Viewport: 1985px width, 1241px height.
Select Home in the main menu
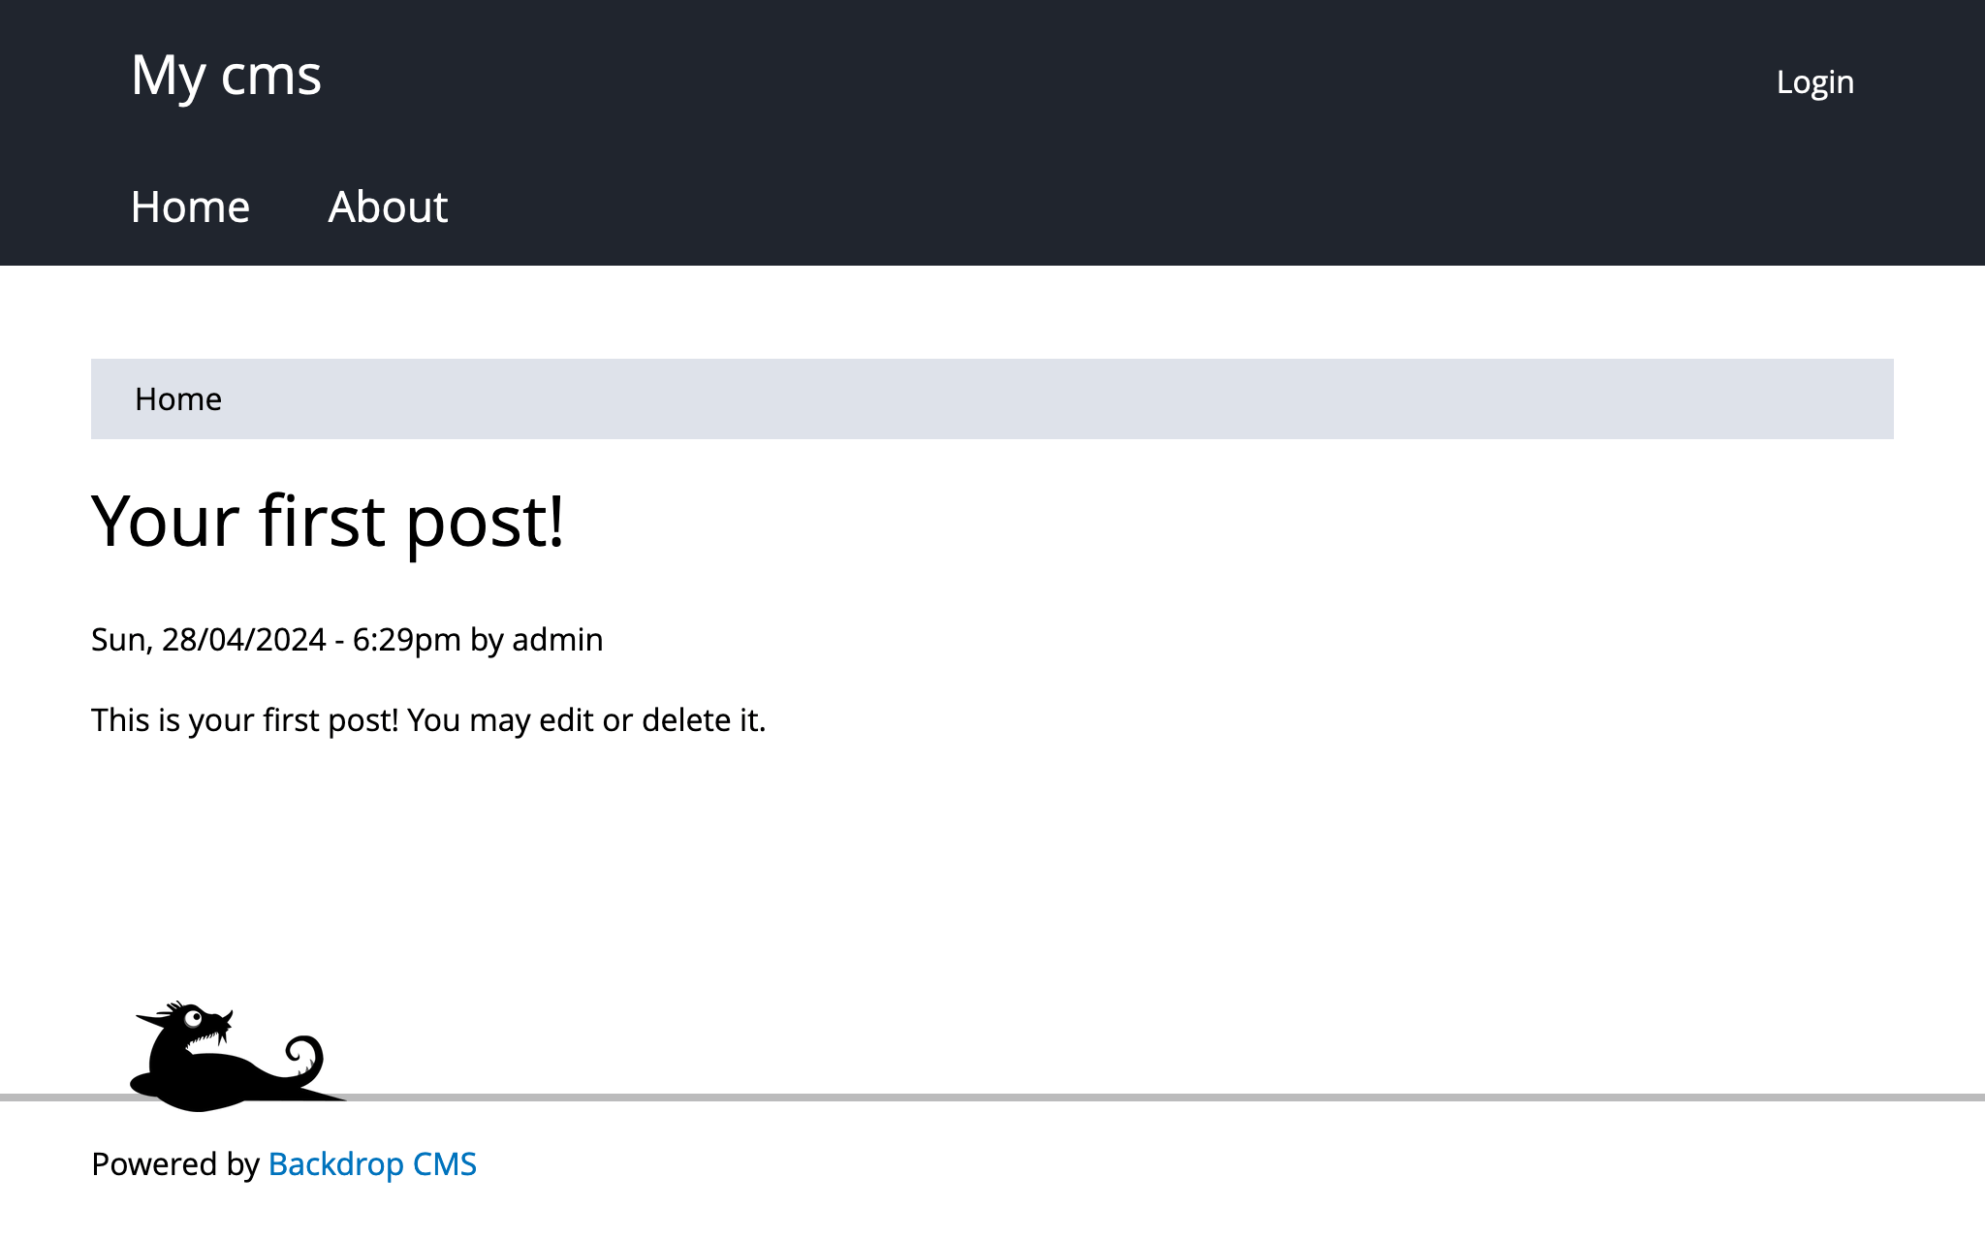click(x=190, y=207)
